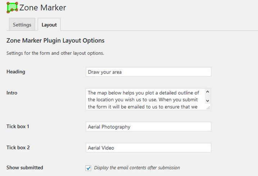Click the 'Settings for the form' description text

pos(55,53)
